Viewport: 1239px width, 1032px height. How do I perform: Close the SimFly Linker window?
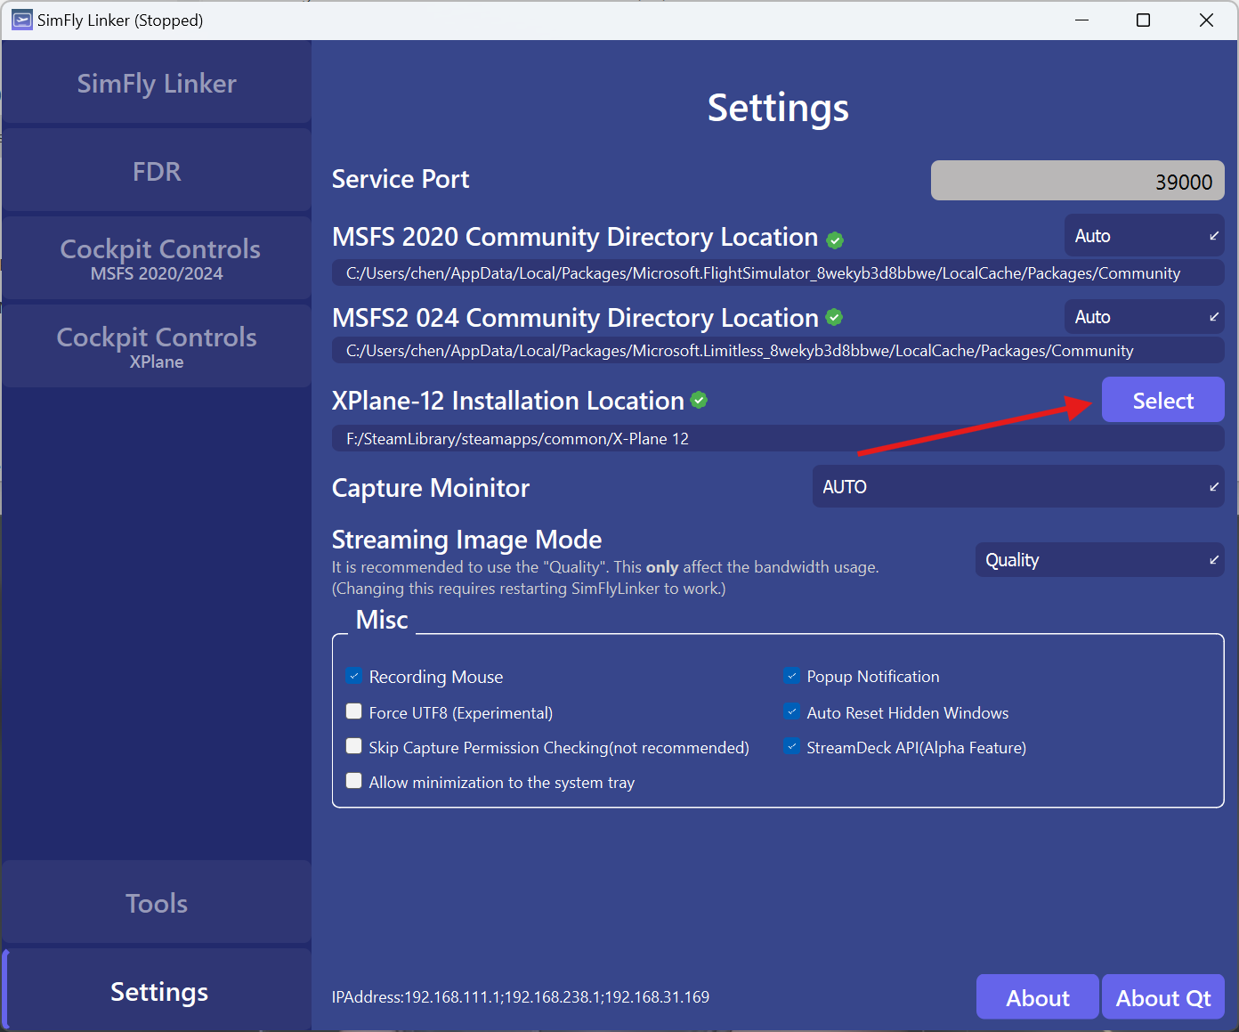[1206, 20]
